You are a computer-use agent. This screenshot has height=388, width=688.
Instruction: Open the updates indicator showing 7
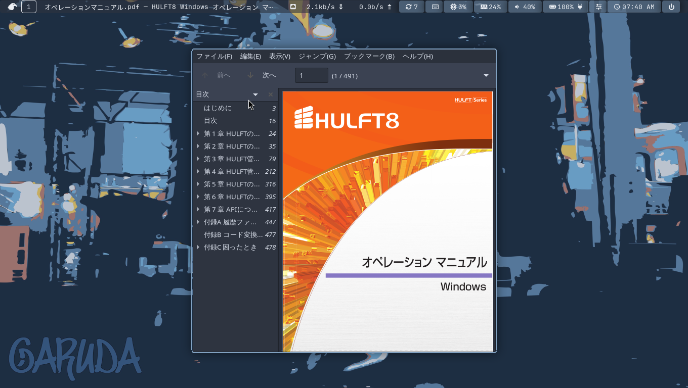click(412, 7)
